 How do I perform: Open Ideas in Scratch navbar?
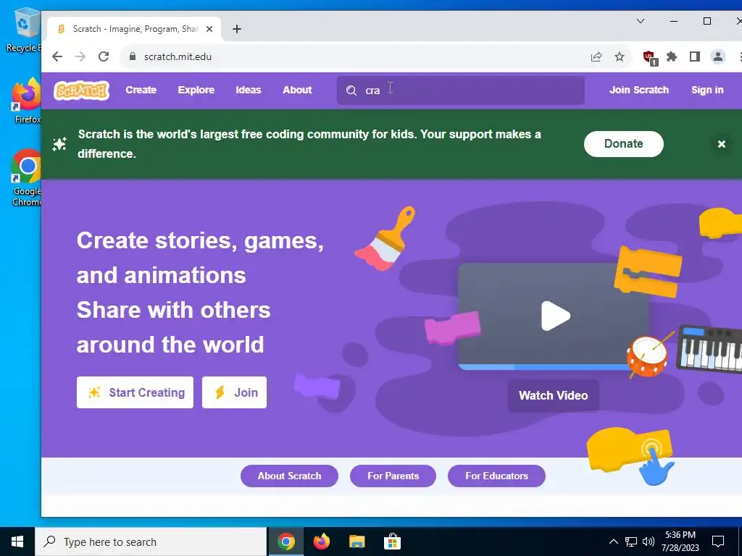(x=249, y=90)
